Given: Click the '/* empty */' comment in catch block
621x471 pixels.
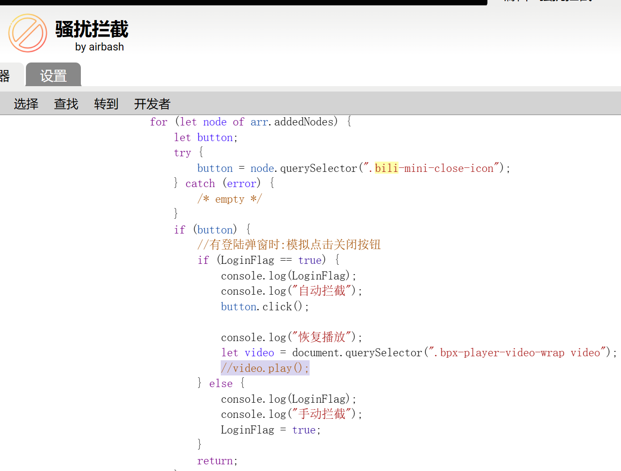Looking at the screenshot, I should pyautogui.click(x=230, y=199).
